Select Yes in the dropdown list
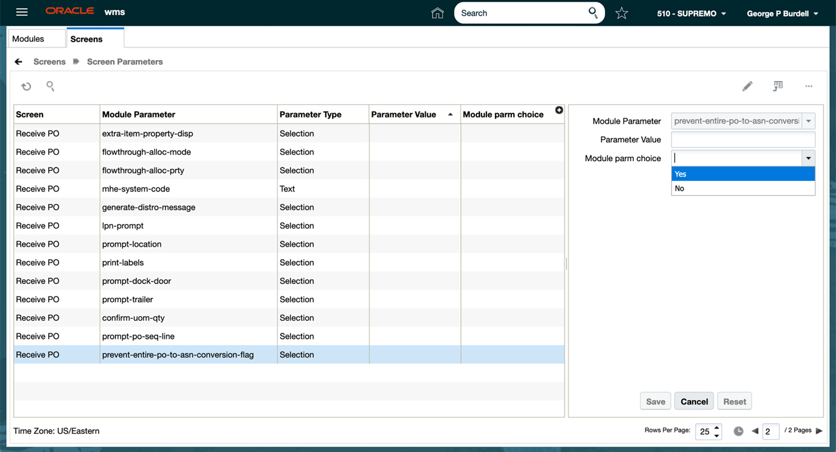 pyautogui.click(x=743, y=174)
